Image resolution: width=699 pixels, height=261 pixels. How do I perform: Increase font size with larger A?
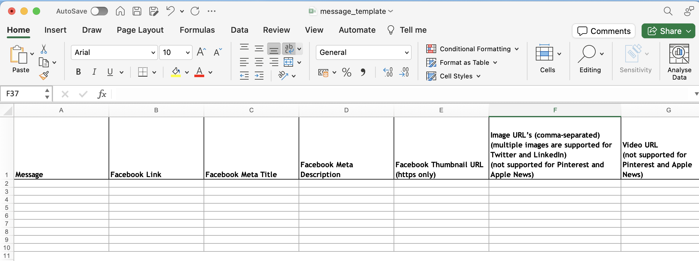tap(201, 52)
